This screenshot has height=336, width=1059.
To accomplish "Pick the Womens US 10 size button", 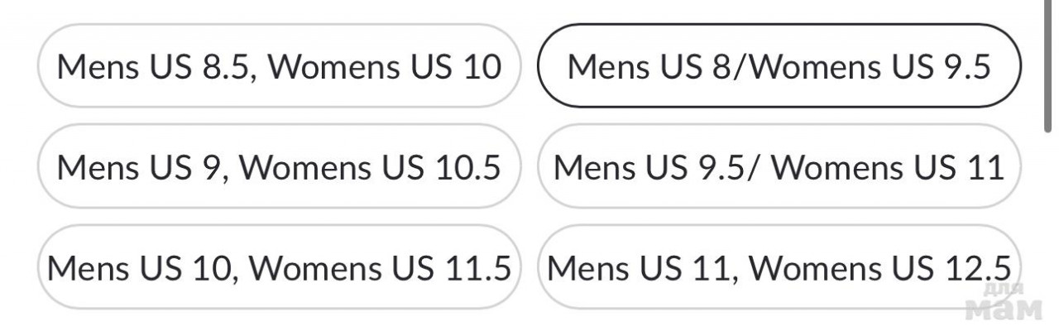I will point(279,66).
